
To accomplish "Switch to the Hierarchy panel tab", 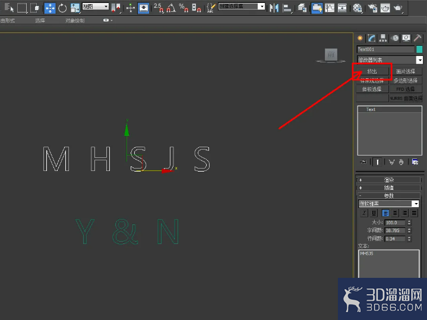I will [383, 38].
